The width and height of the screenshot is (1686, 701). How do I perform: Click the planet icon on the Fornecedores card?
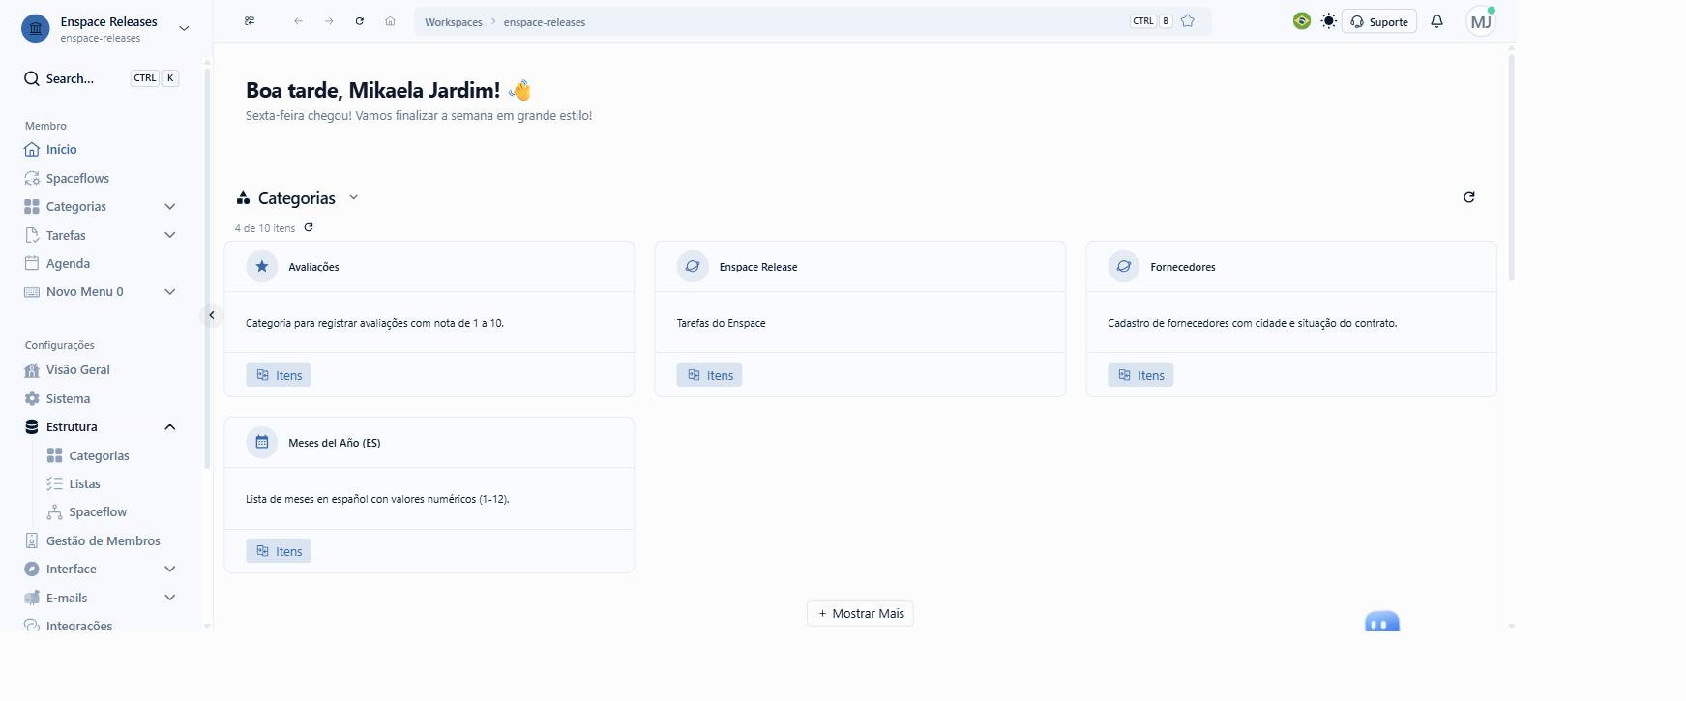1124,267
